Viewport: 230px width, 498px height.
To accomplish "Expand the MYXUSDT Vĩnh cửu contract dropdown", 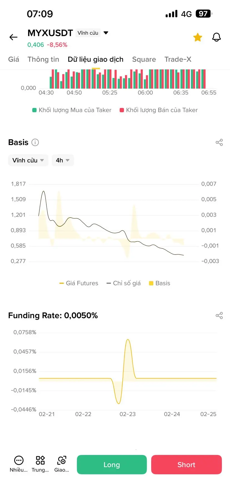I will coord(106,33).
